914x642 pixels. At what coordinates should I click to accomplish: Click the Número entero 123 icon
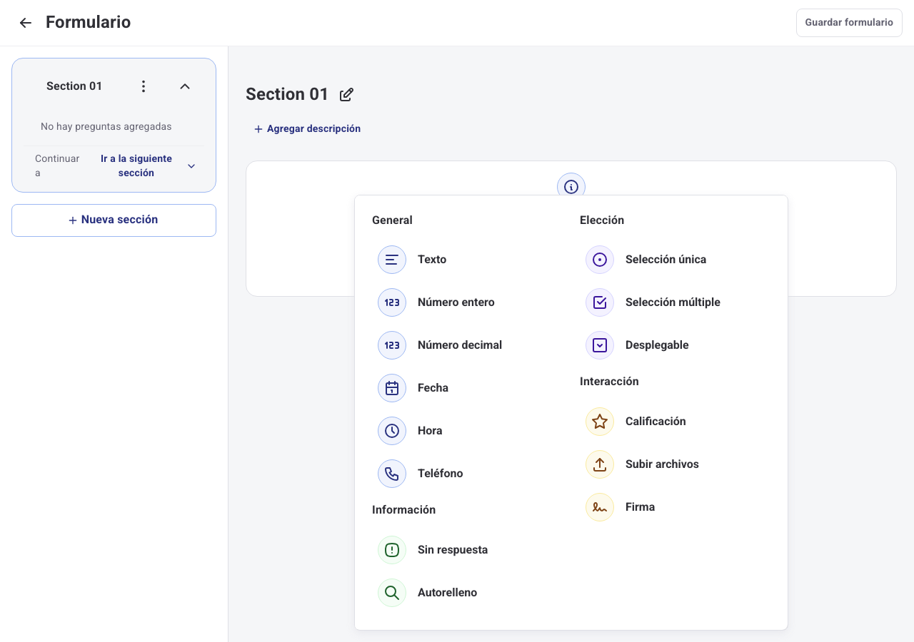[392, 302]
